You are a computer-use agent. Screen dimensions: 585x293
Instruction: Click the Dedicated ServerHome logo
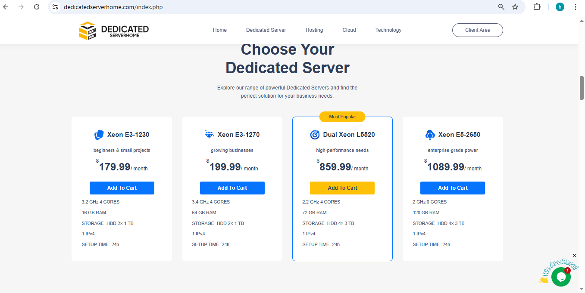114,30
